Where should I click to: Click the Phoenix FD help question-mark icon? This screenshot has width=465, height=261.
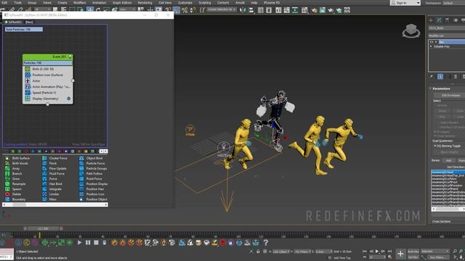point(266,243)
